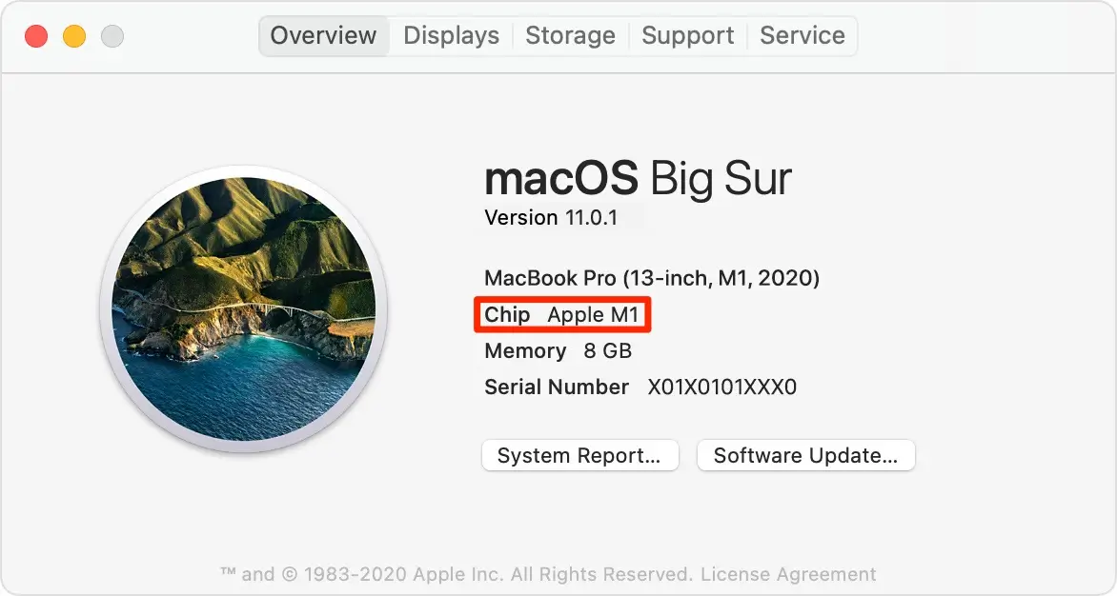Open System Report
1117x596 pixels.
[579, 455]
